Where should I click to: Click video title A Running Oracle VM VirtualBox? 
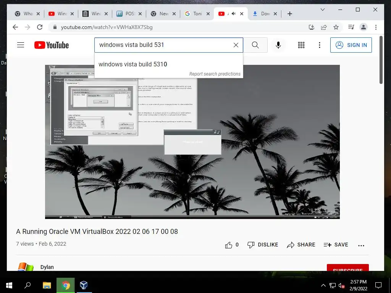pyautogui.click(x=97, y=232)
